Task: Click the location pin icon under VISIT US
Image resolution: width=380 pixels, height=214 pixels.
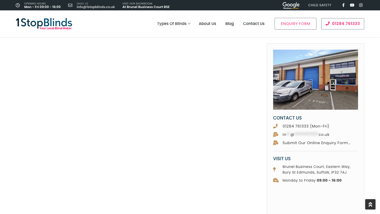Action: pos(275,169)
